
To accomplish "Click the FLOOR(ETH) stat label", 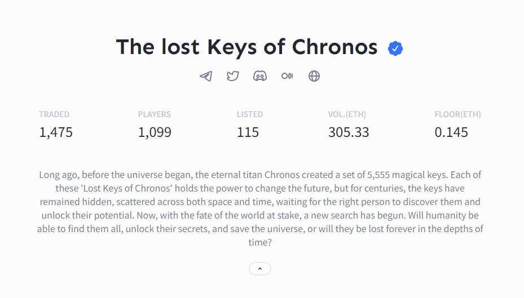I will pyautogui.click(x=457, y=114).
